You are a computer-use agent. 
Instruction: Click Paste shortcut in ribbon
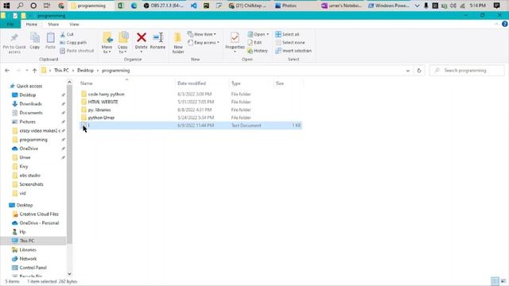point(77,51)
